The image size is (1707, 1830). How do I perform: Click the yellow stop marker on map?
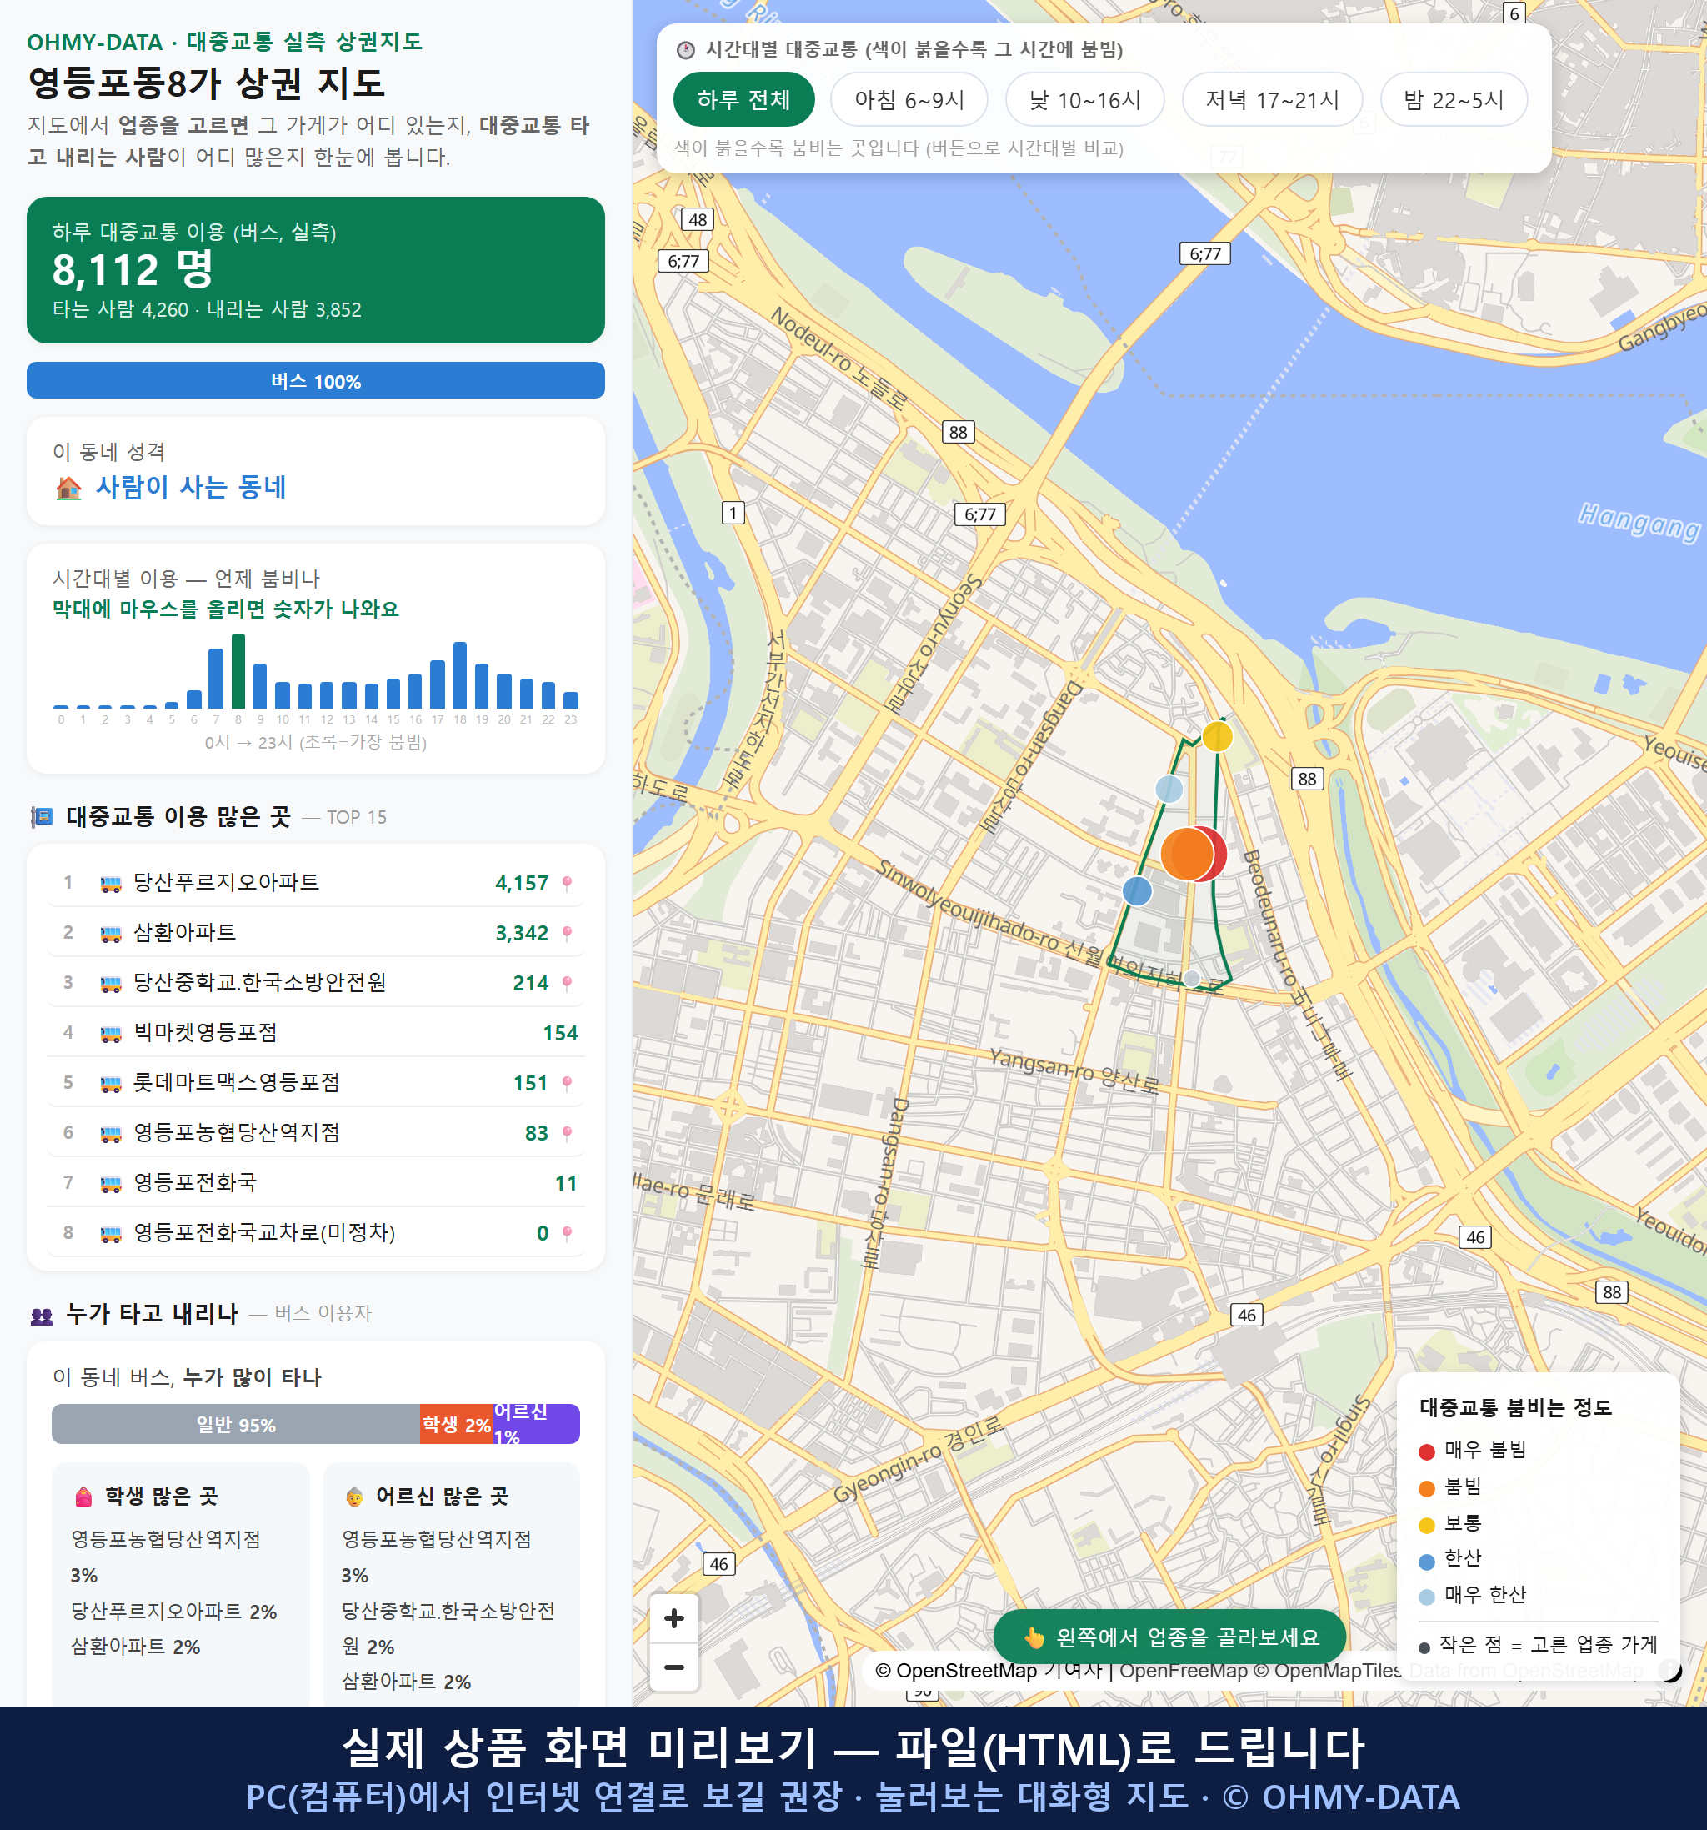[1218, 736]
